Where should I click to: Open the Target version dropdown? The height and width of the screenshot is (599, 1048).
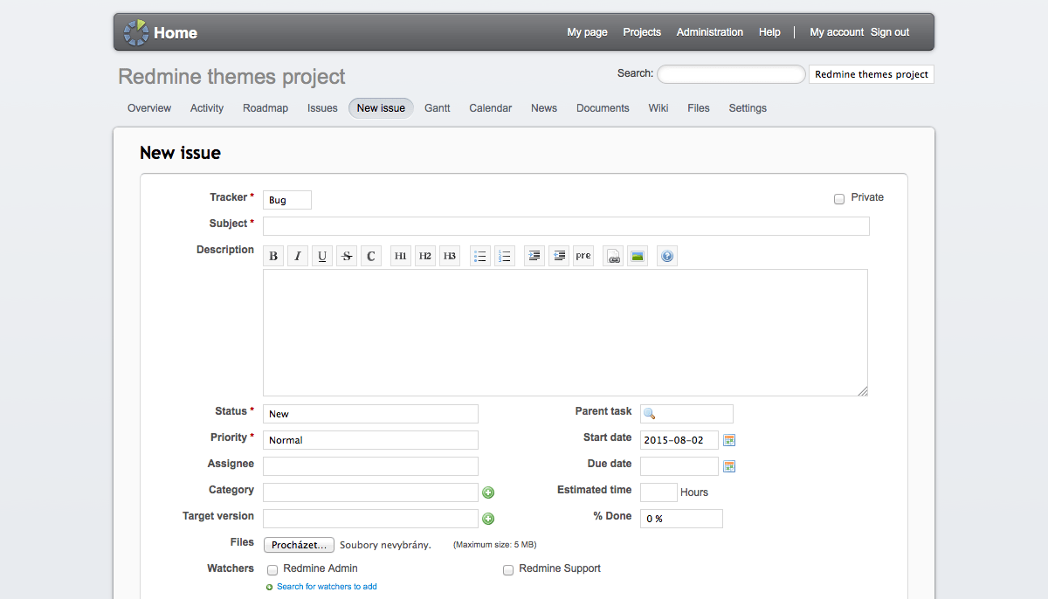(370, 519)
